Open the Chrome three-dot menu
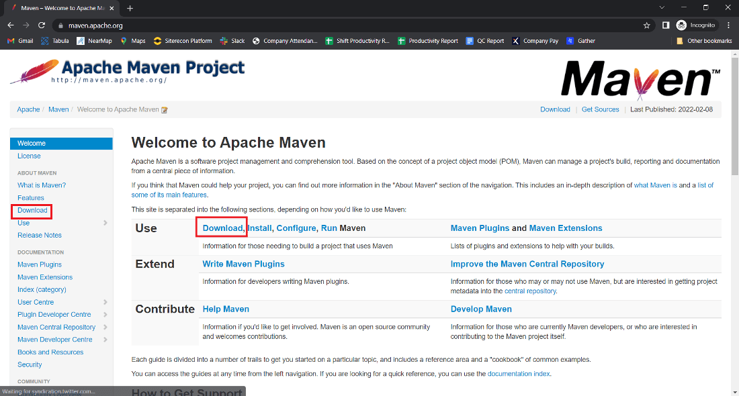The width and height of the screenshot is (739, 396). [729, 25]
